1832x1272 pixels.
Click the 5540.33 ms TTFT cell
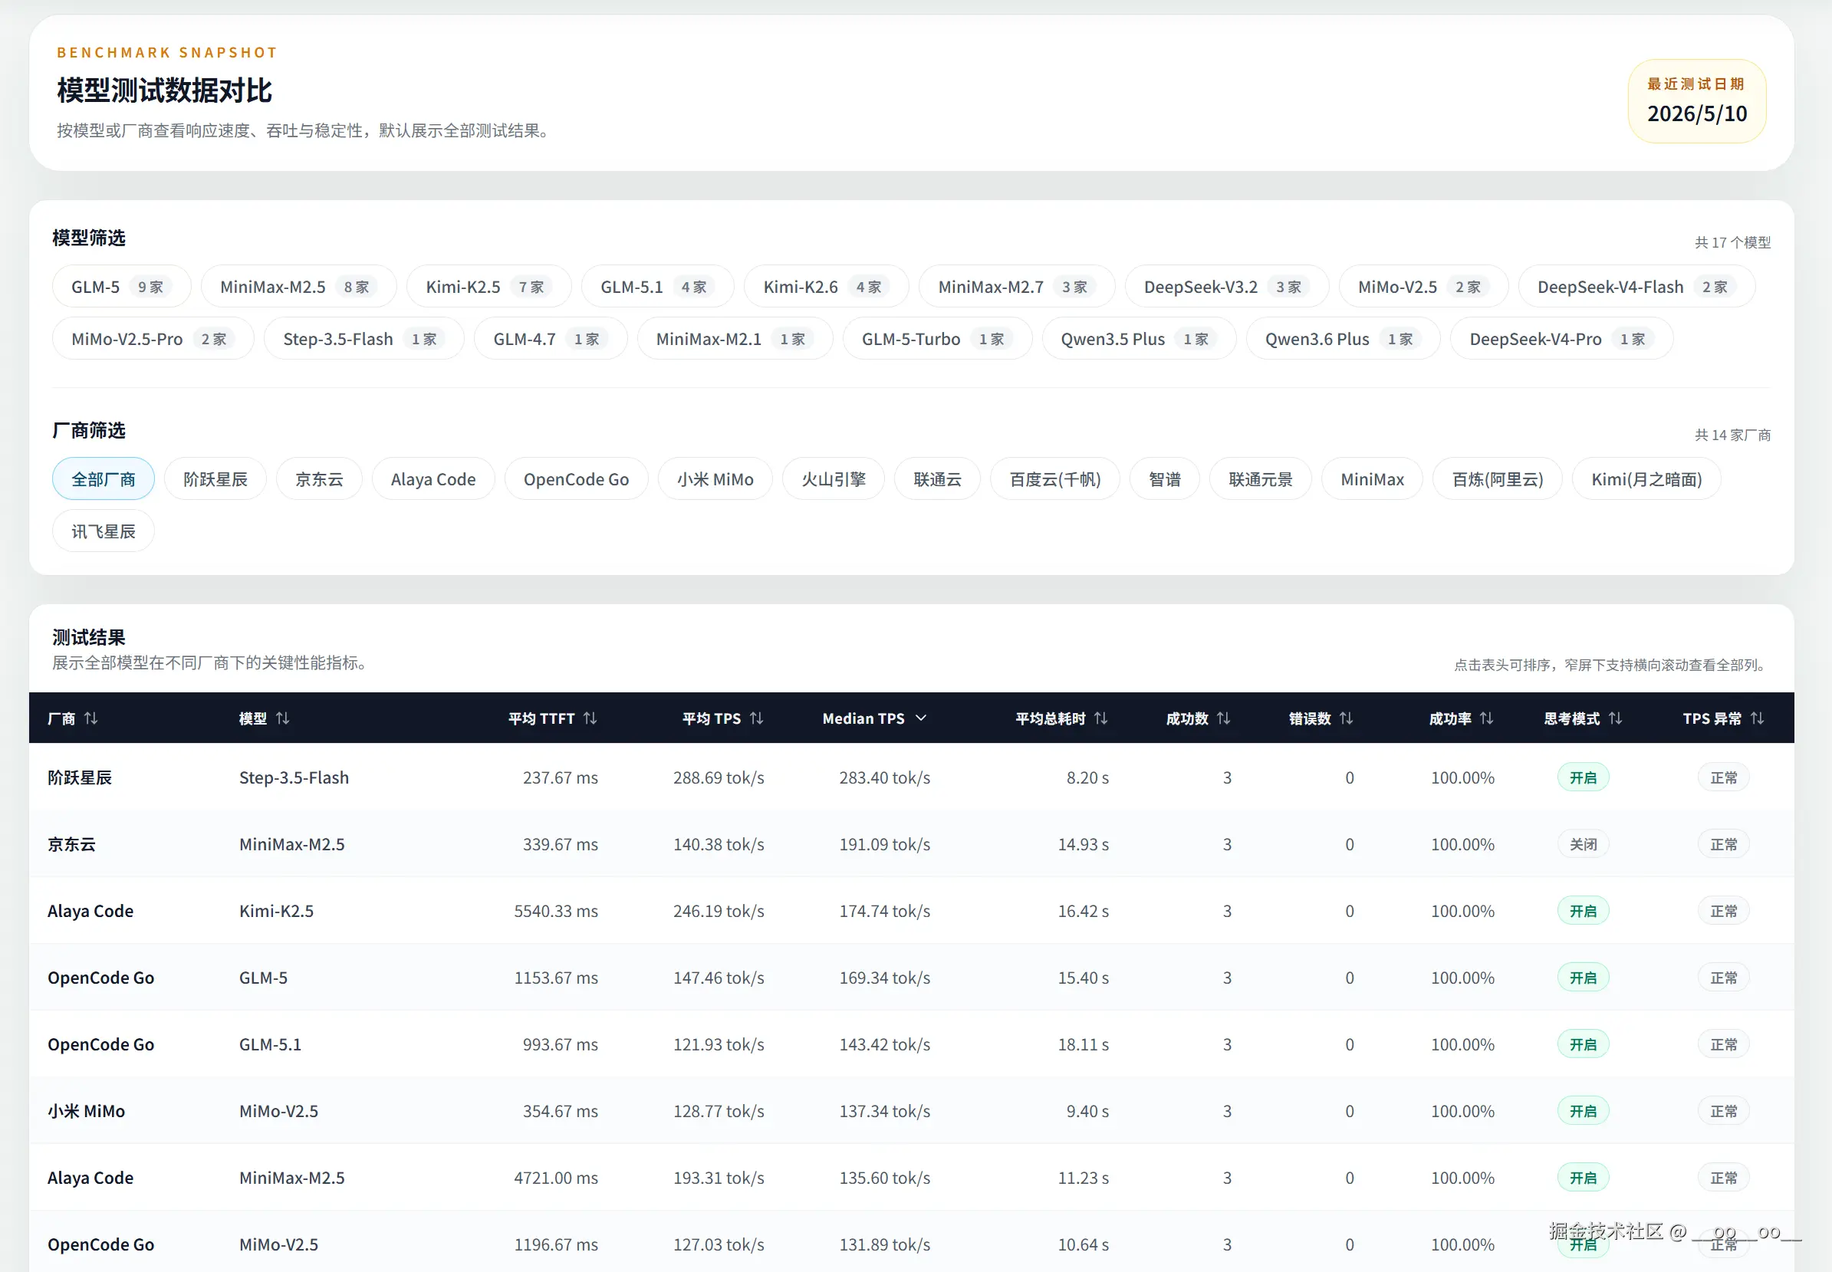pos(556,911)
